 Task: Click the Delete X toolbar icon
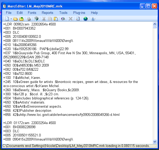pyautogui.click(x=70, y=19)
